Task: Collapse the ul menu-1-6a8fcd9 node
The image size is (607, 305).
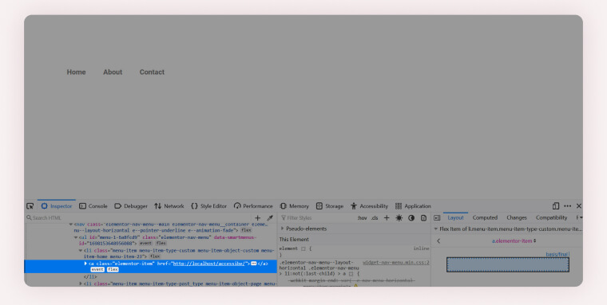Action: (76, 237)
